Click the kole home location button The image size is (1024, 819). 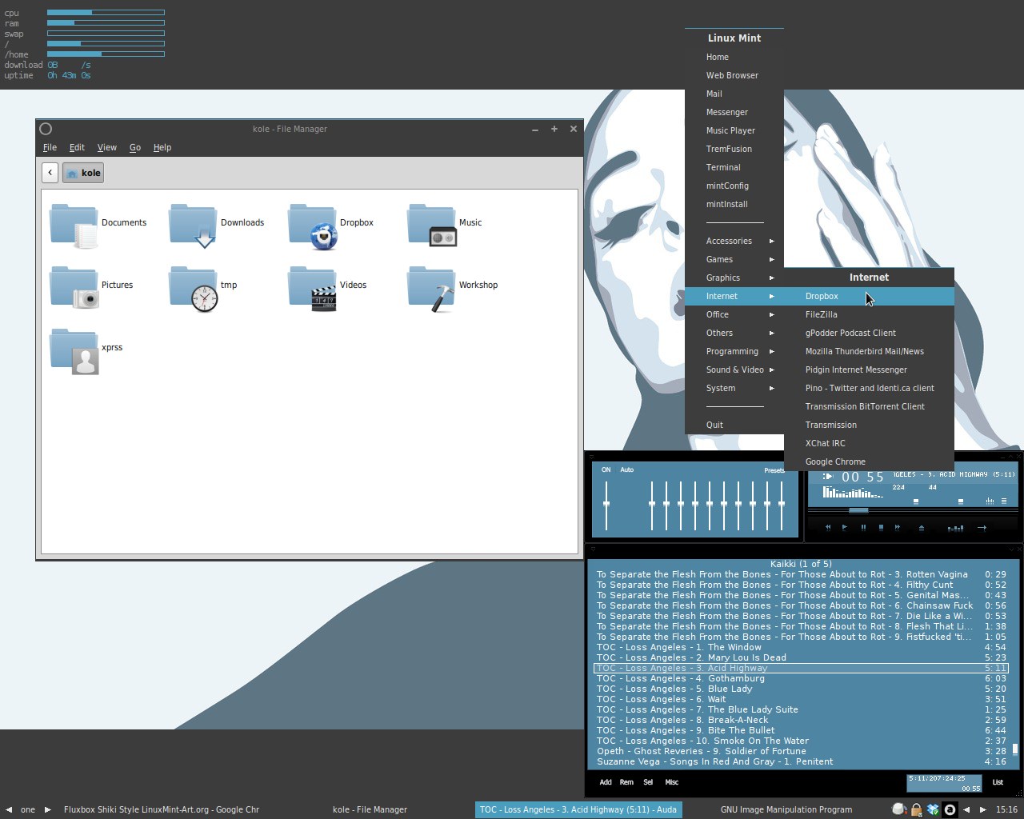[x=83, y=172]
